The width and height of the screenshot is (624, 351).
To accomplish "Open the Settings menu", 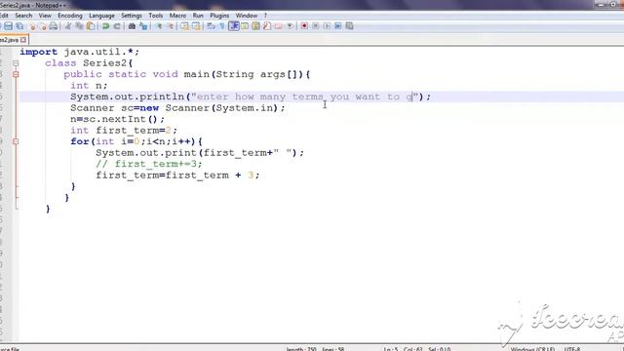I will 132,16.
